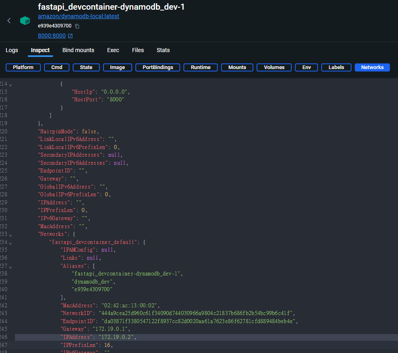Click the "HostIp": "0.0.0.0" line
This screenshot has height=353, width=398.
[x=101, y=92]
